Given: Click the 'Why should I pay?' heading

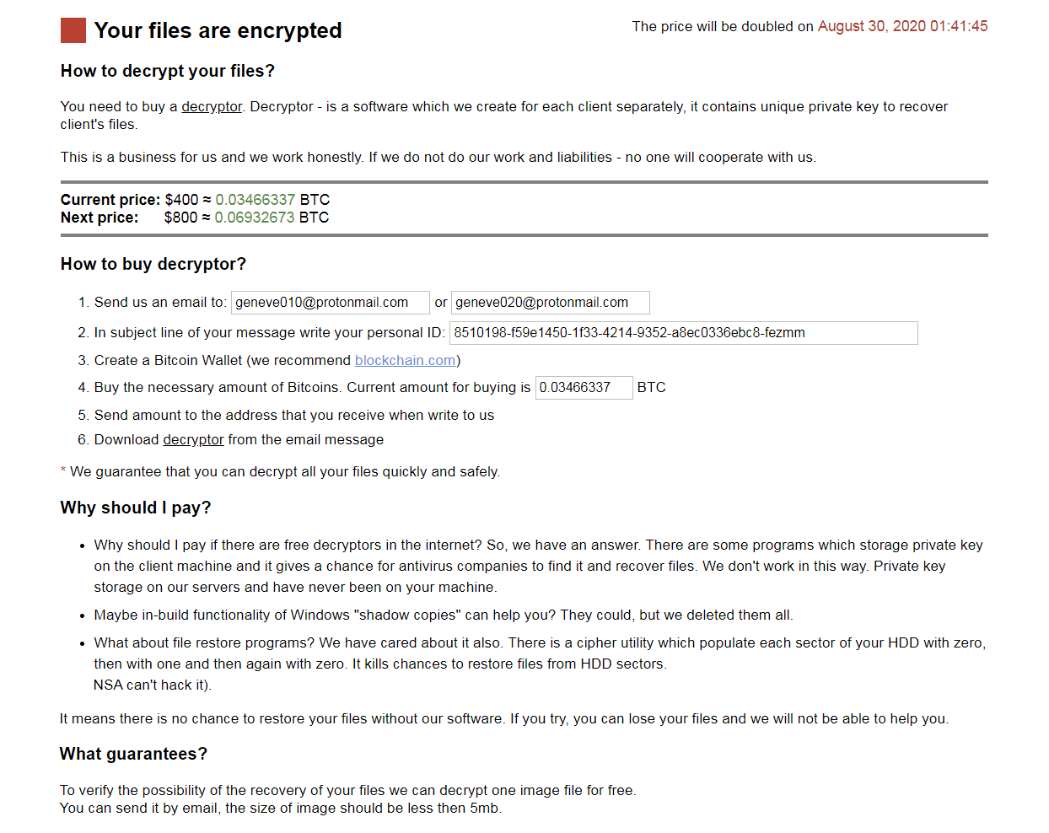Looking at the screenshot, I should point(136,508).
